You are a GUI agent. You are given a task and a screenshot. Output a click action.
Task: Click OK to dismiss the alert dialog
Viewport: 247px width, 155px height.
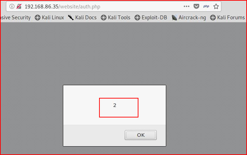pos(141,135)
